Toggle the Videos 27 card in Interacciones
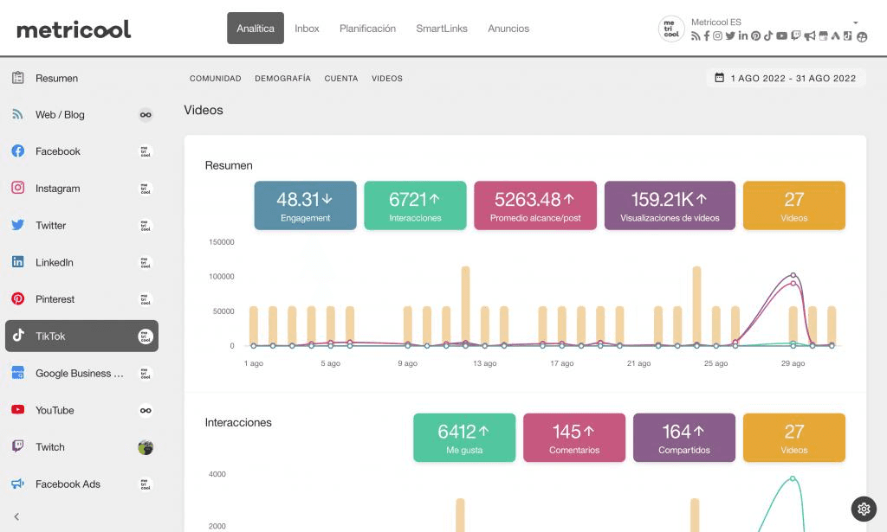 [794, 438]
